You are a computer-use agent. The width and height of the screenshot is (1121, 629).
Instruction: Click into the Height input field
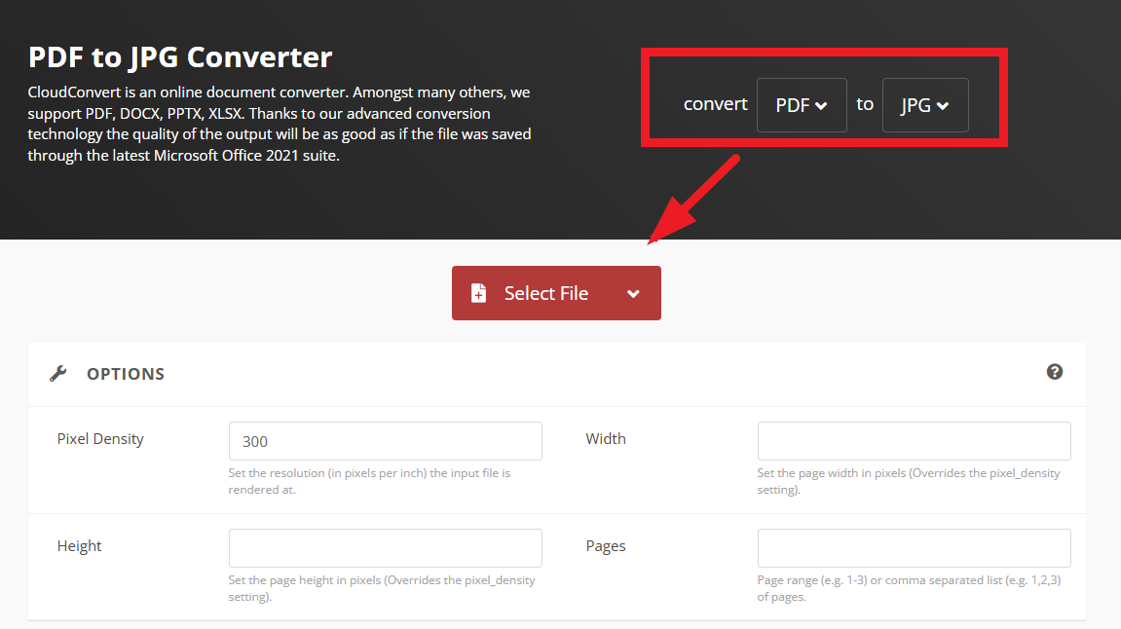tap(386, 548)
